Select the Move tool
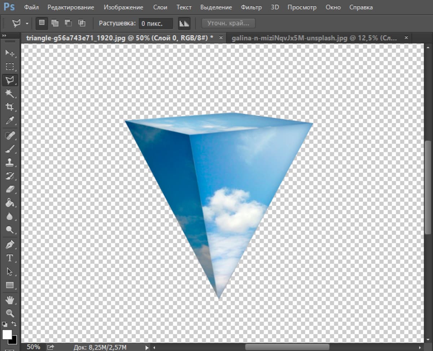This screenshot has height=351, width=433. pos(10,53)
